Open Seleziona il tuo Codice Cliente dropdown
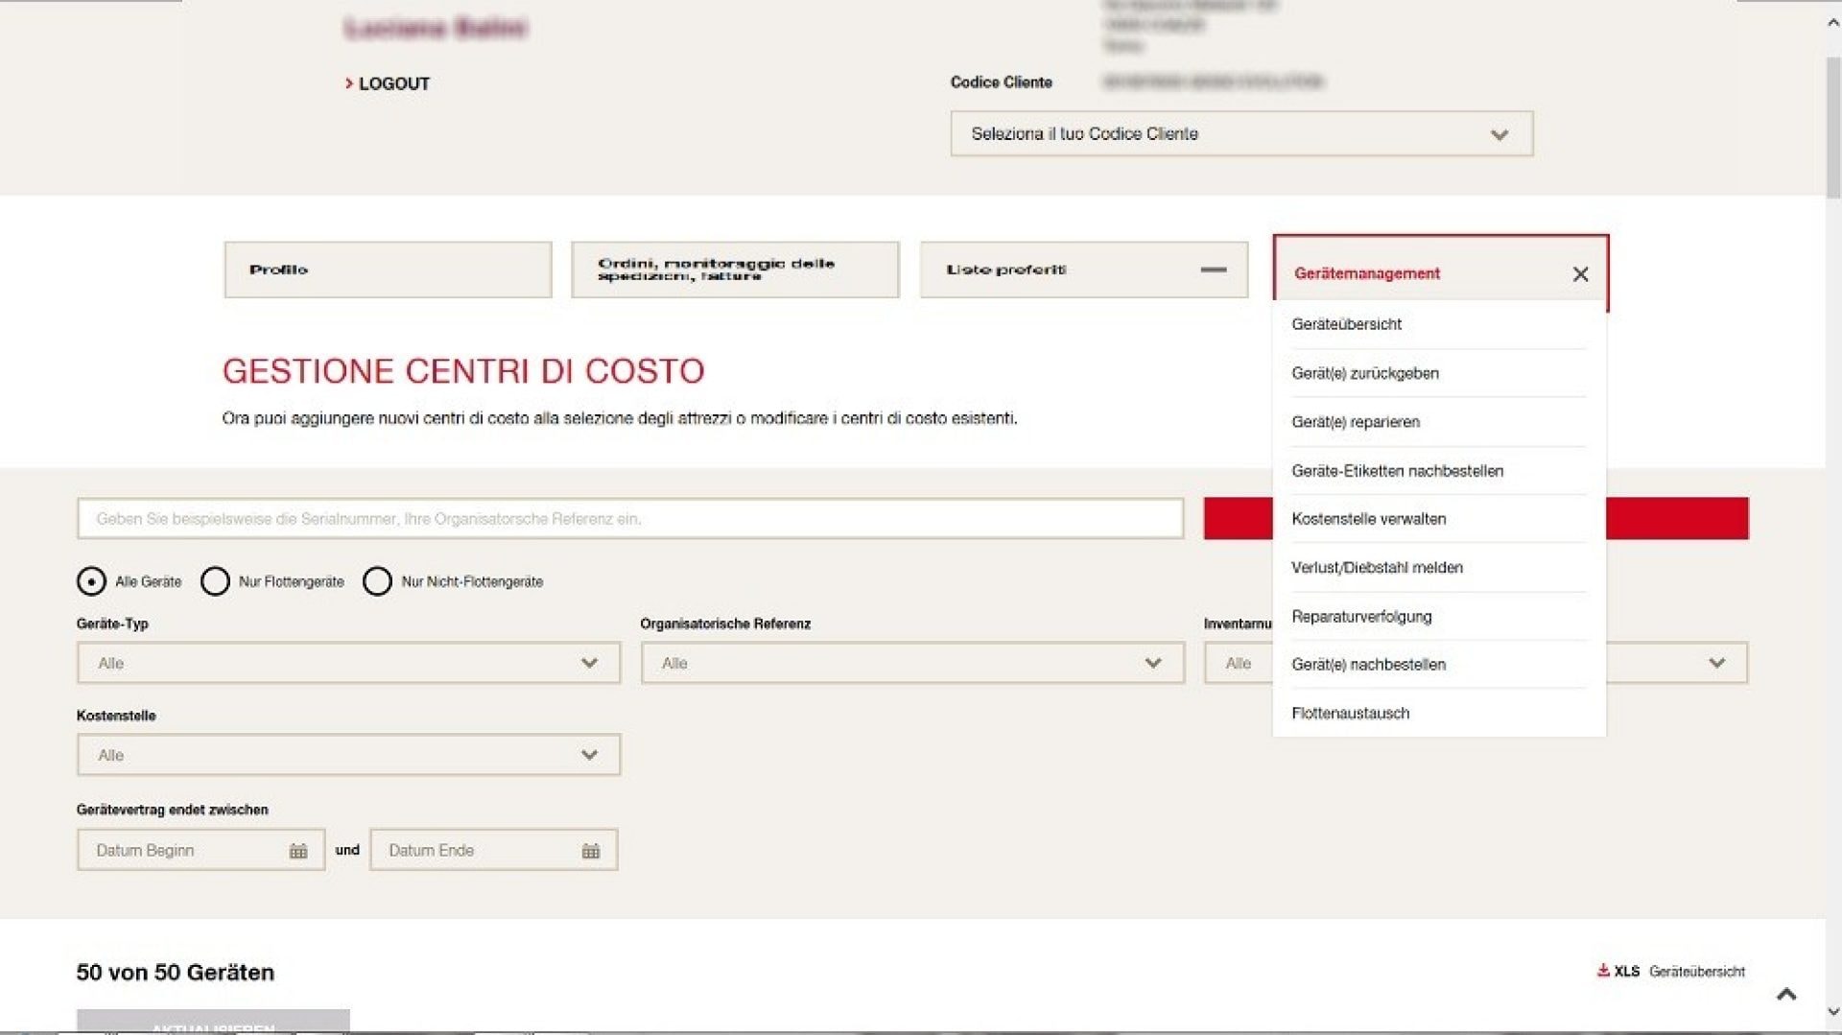1842x1035 pixels. click(1240, 134)
